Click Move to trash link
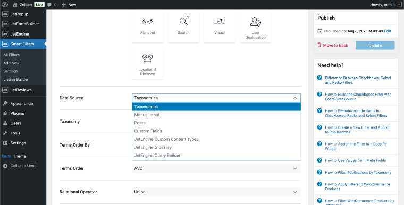404x205 pixels. point(335,45)
